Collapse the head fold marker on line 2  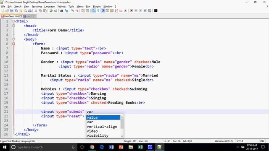tap(13, 26)
